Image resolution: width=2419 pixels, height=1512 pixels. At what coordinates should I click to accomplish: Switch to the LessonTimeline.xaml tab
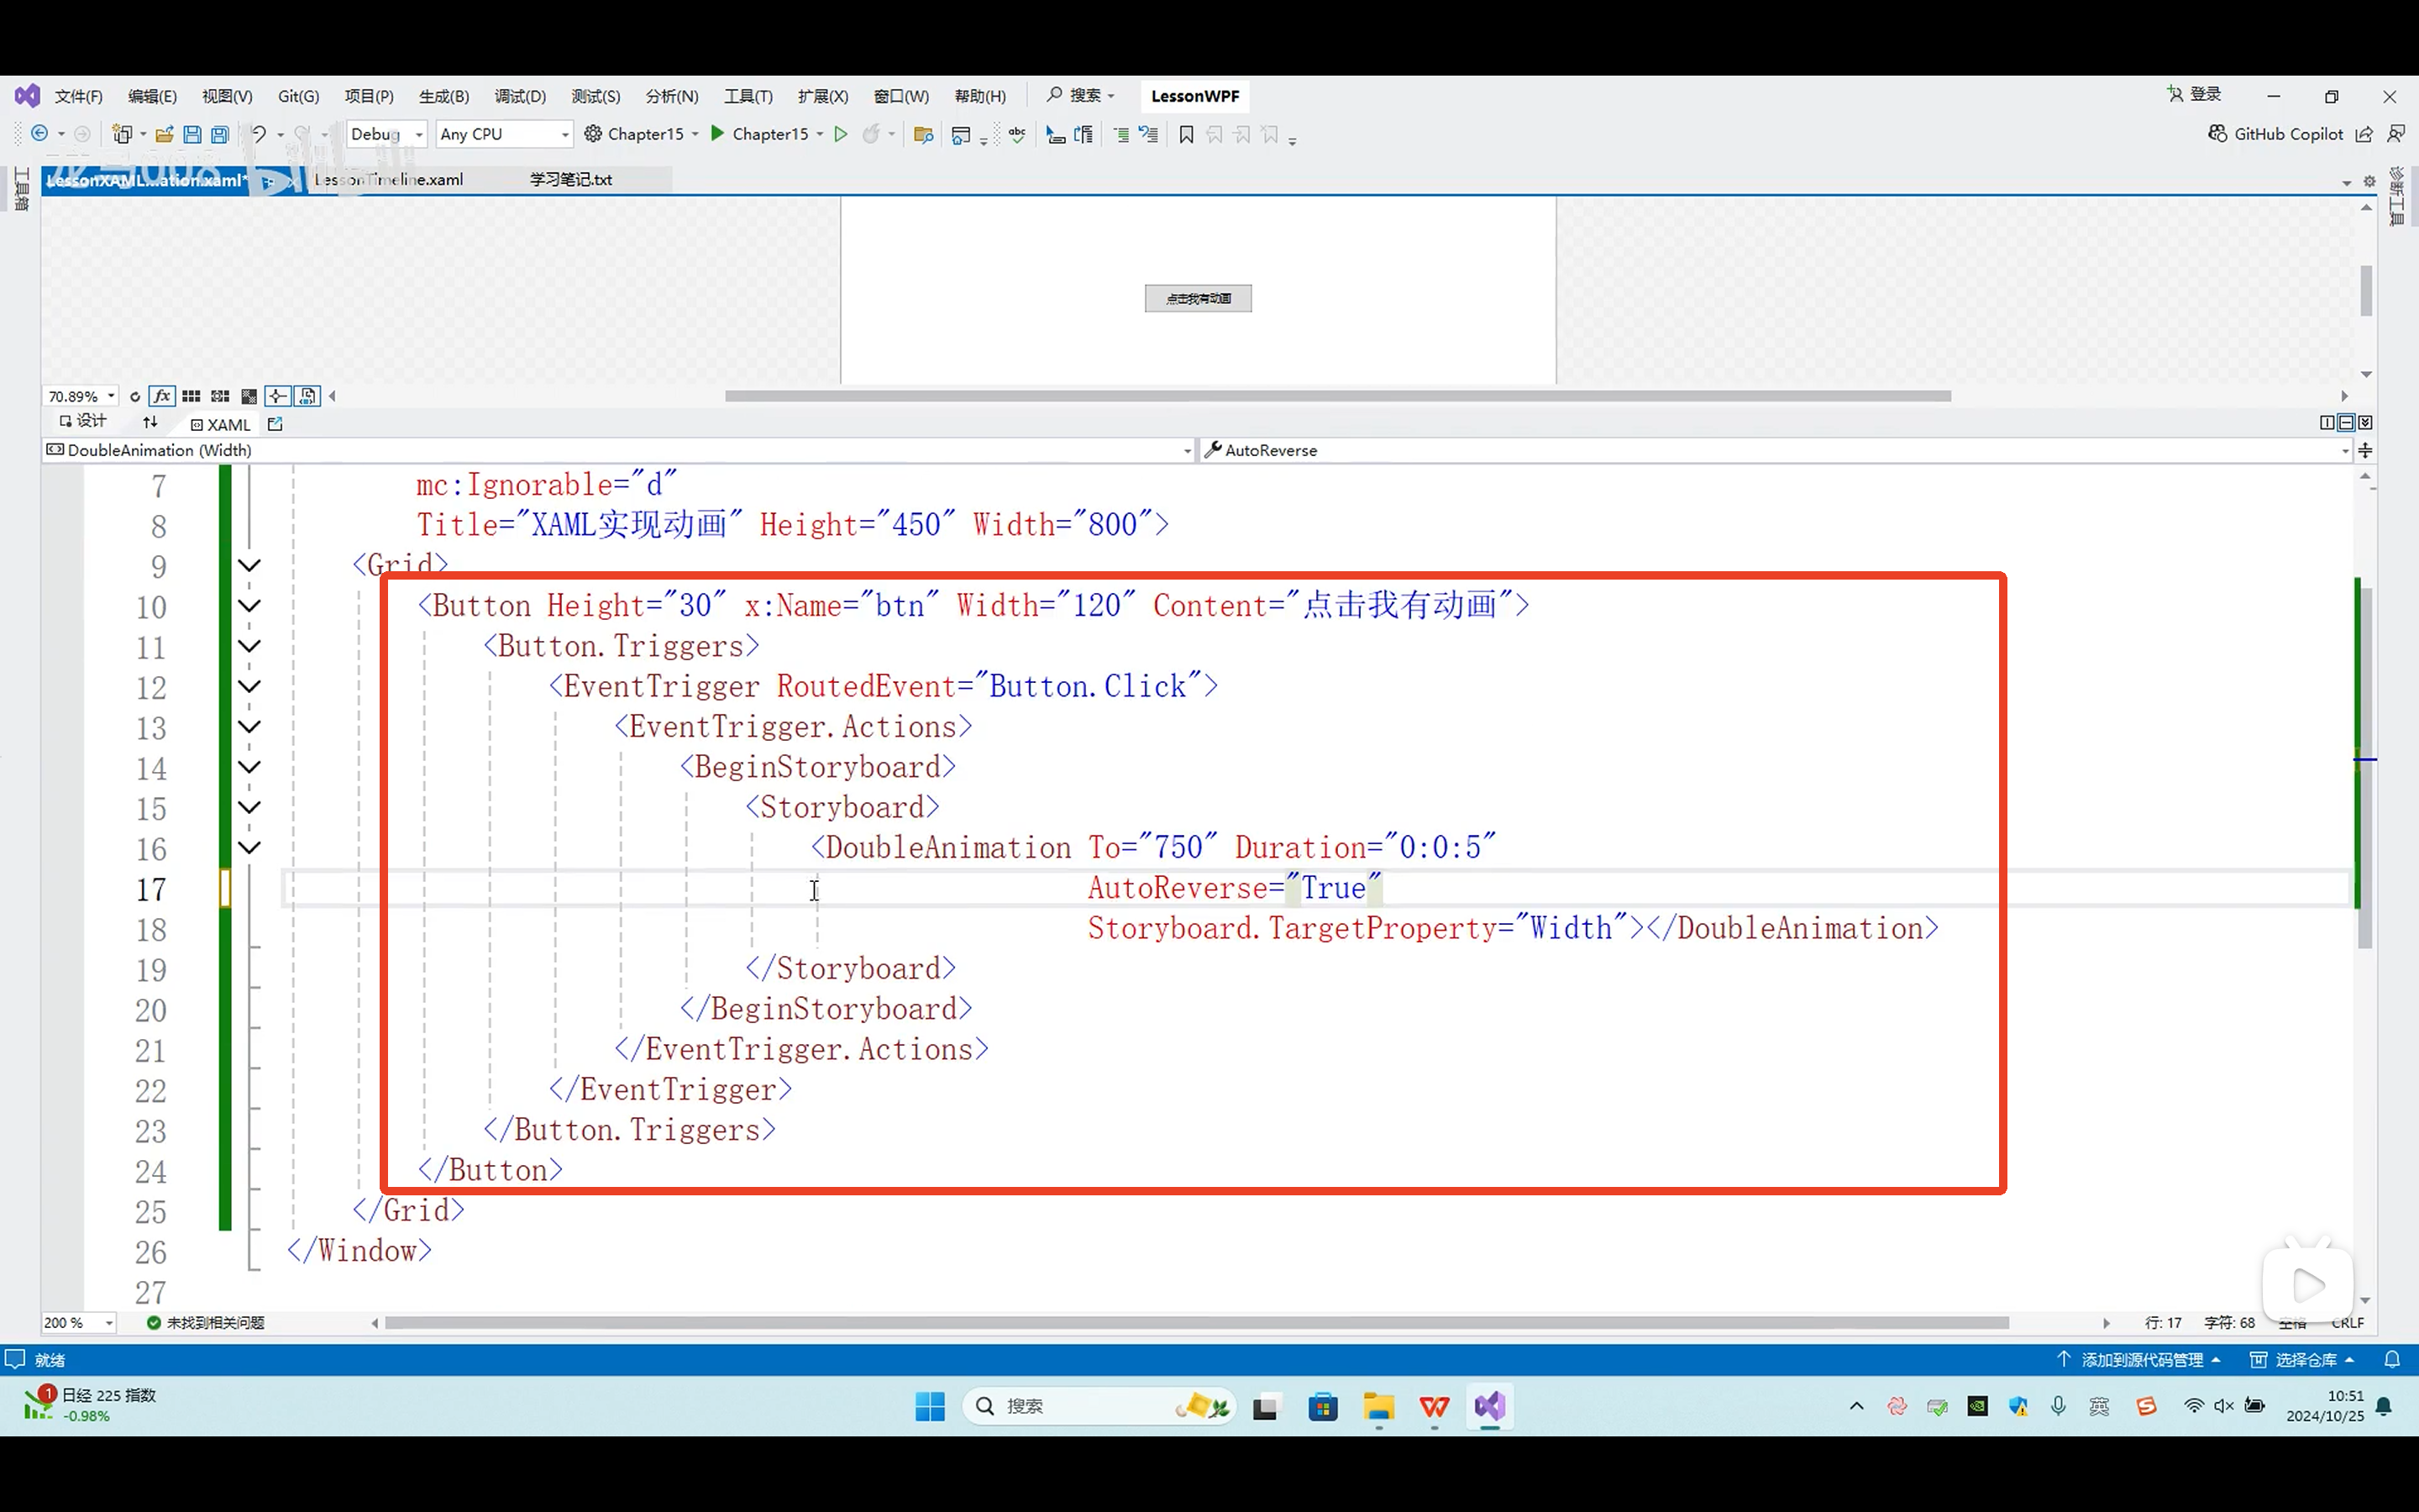pyautogui.click(x=390, y=180)
